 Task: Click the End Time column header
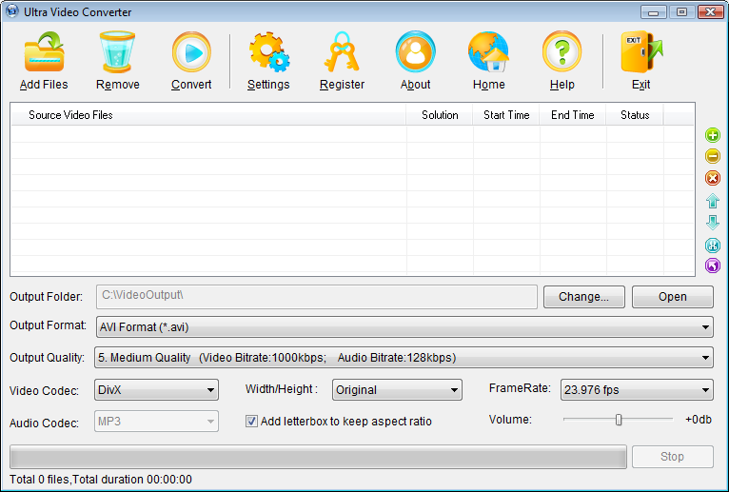[x=573, y=115]
